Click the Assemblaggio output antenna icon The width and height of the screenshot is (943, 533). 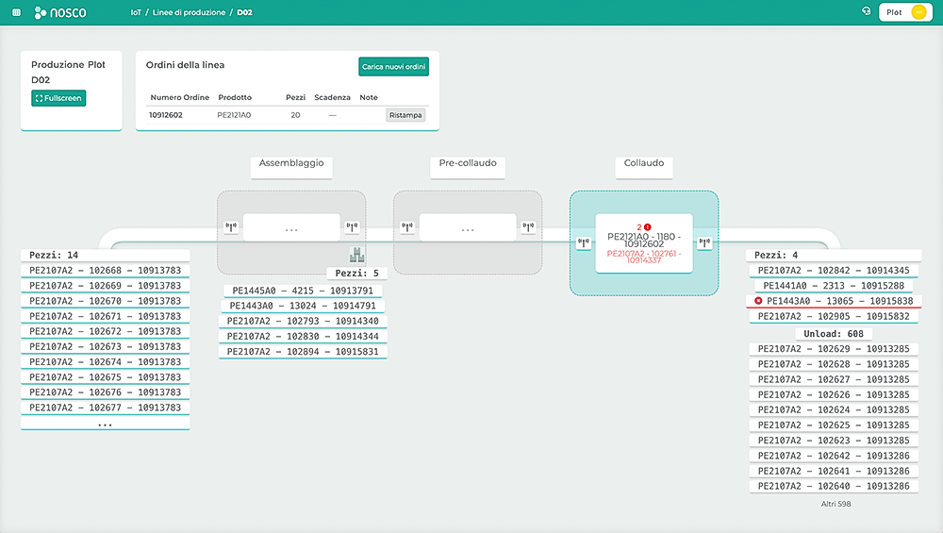pyautogui.click(x=352, y=227)
